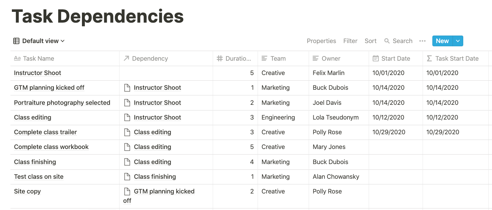Click the Owner column header

[x=331, y=59]
